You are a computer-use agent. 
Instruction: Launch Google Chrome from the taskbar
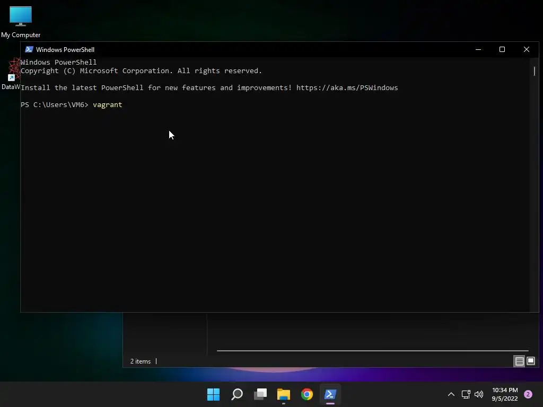coord(307,394)
